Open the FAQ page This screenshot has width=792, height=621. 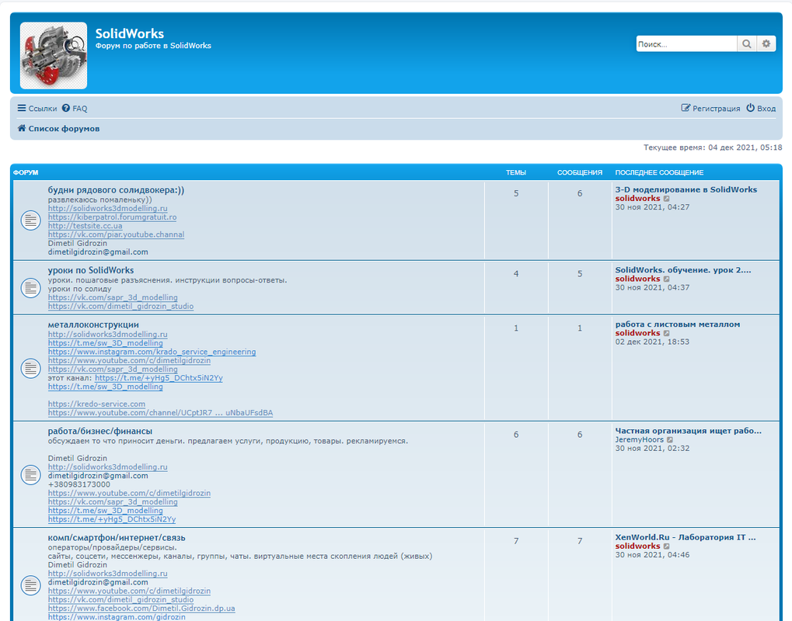point(75,109)
